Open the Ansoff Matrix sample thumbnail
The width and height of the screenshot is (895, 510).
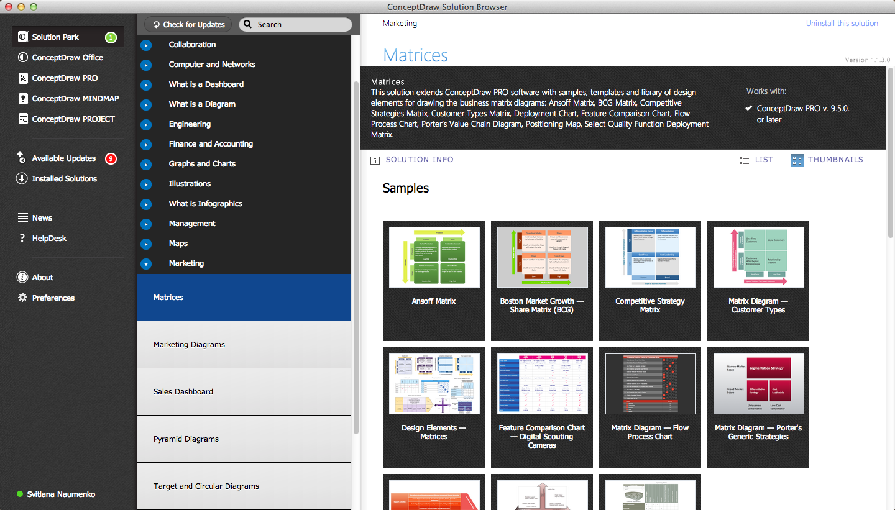(434, 281)
